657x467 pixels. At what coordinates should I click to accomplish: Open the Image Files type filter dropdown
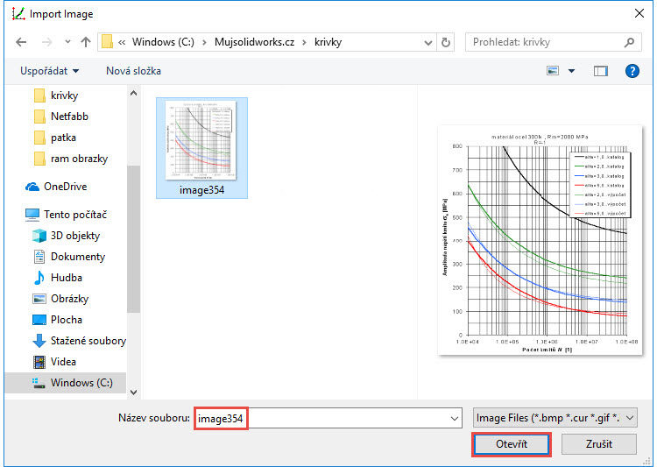555,418
